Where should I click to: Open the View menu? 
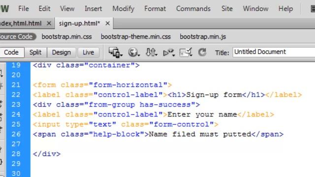[x=67, y=9]
